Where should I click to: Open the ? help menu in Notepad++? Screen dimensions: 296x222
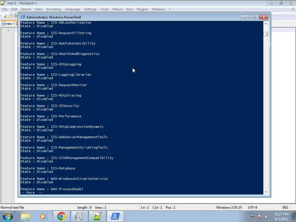point(169,9)
